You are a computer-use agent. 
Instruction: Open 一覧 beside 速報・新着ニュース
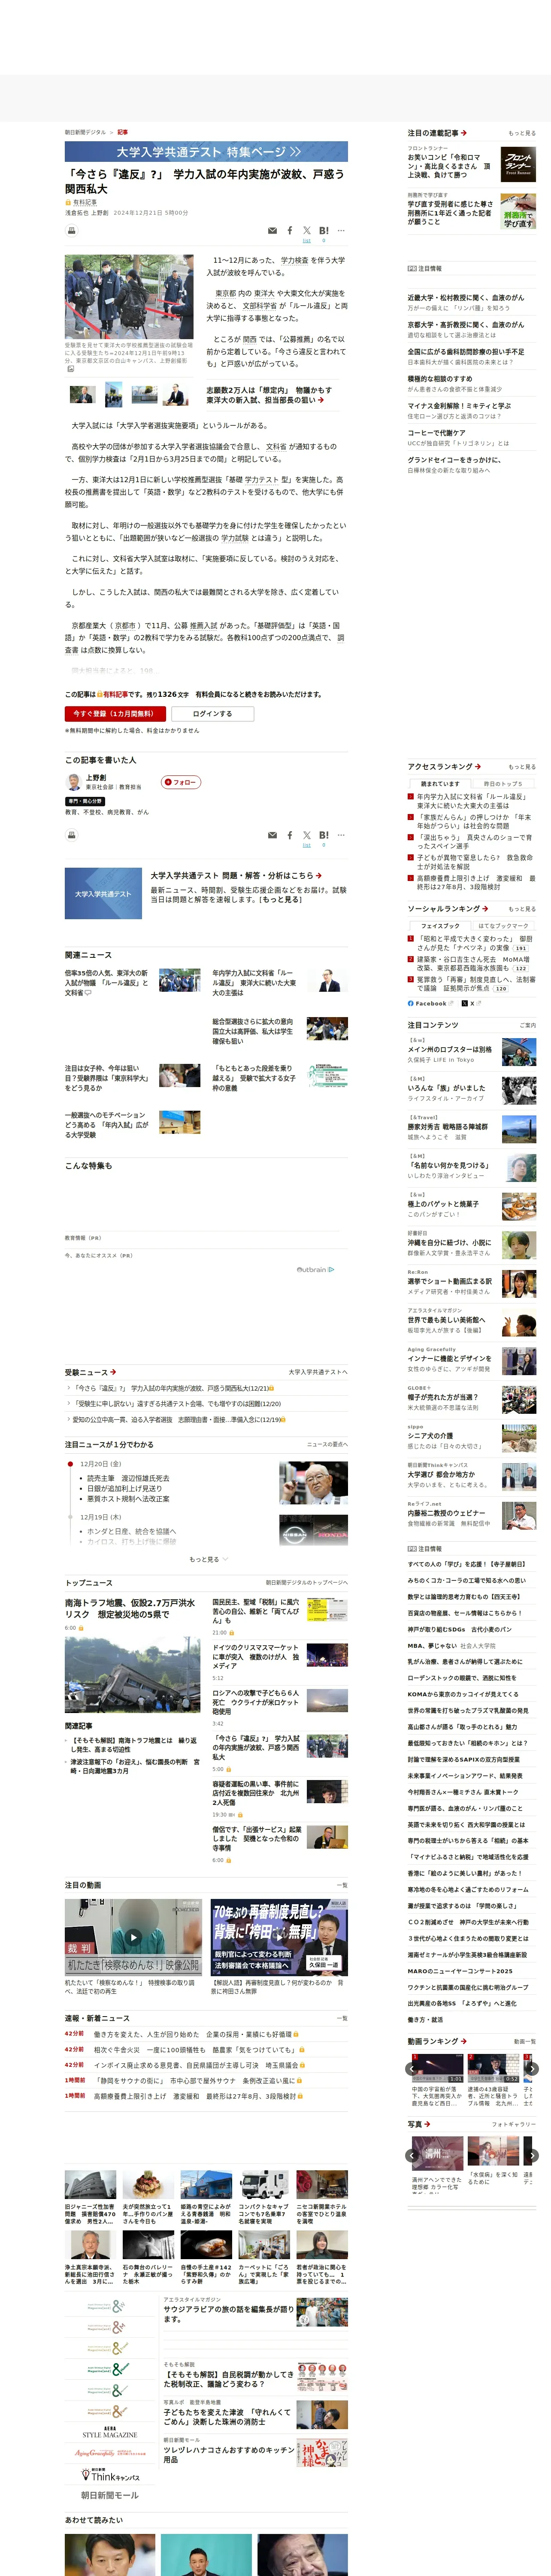[x=342, y=2018]
